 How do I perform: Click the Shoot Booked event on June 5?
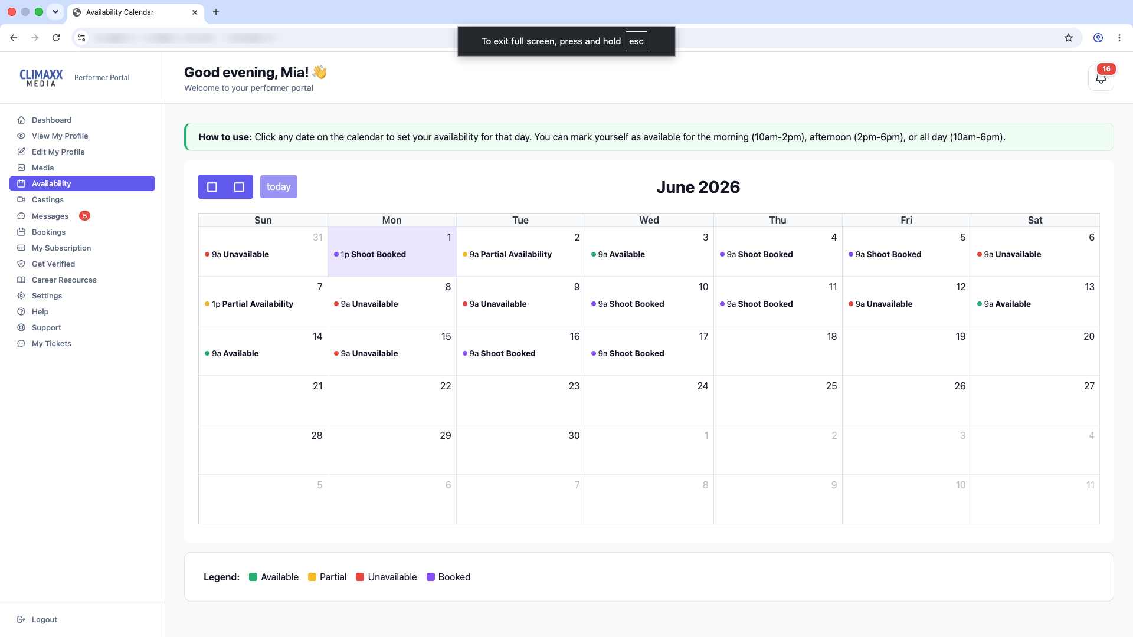[906, 254]
